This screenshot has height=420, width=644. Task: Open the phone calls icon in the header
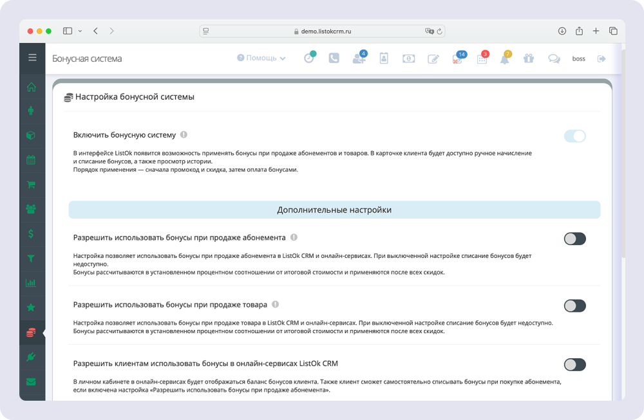[x=334, y=59]
